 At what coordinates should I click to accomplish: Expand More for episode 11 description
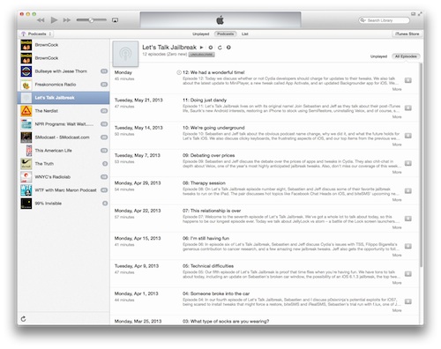(397, 117)
